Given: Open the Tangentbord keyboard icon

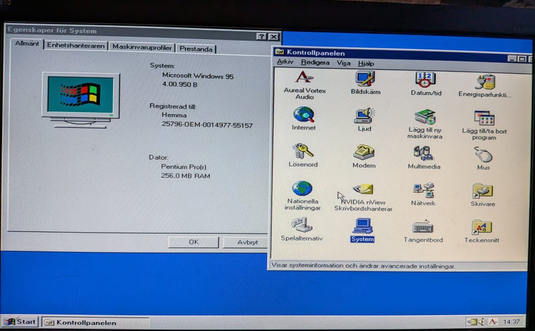Looking at the screenshot, I should (423, 227).
